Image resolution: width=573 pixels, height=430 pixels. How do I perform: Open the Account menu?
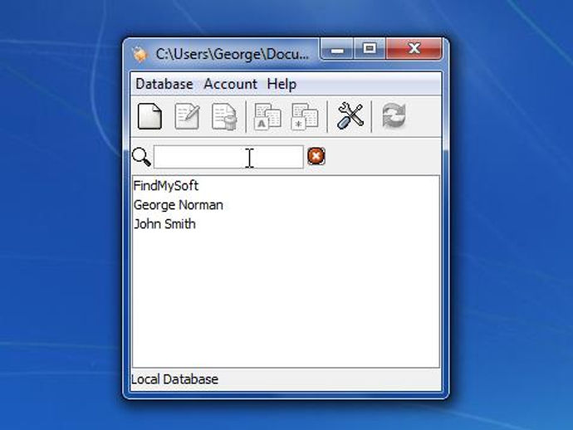231,84
